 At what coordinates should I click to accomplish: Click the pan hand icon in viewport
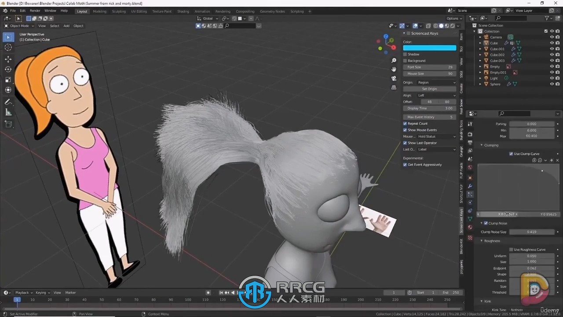point(394,69)
